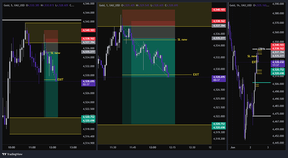The width and height of the screenshot is (288, 158).
Task: Select the white horizontal line on 5-minute chart
Action: coord(42,20)
